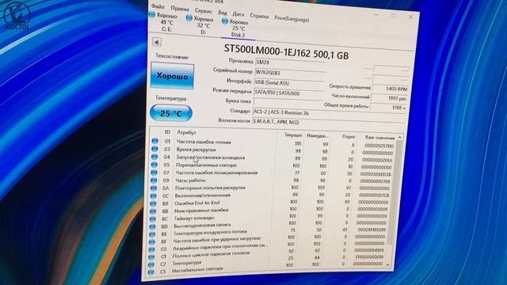
Task: Open the Справка menu
Action: tap(259, 16)
